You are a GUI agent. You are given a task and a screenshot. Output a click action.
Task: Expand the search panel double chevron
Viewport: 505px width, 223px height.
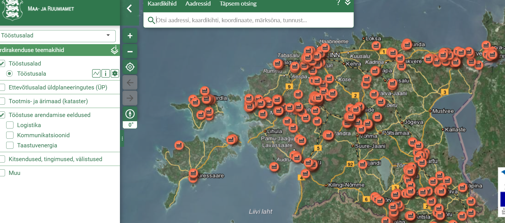[348, 3]
